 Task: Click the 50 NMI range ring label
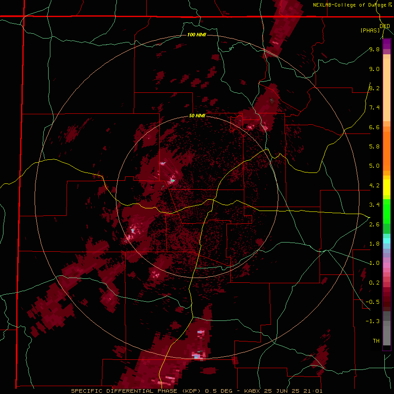click(197, 116)
